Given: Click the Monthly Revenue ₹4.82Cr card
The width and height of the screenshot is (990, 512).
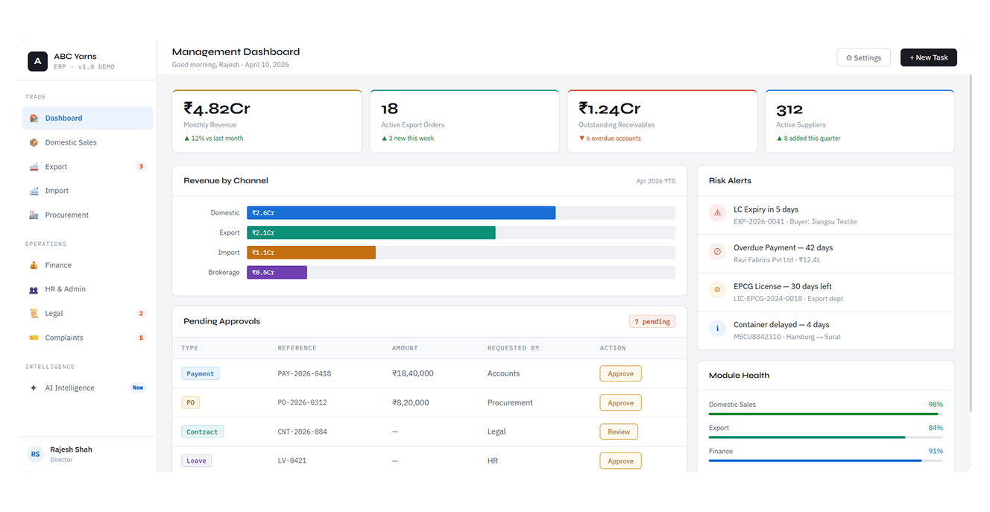Looking at the screenshot, I should pos(267,121).
